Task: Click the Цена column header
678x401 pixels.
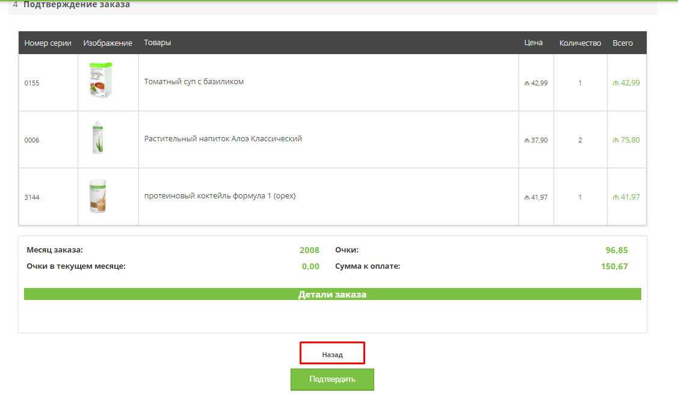Action: pyautogui.click(x=533, y=43)
